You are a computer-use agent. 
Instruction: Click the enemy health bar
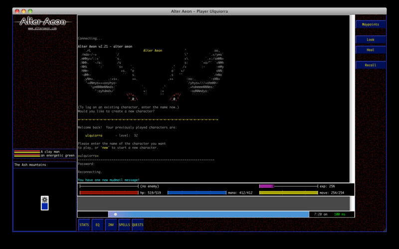click(109, 186)
